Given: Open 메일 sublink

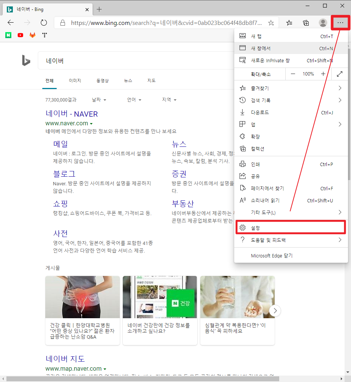Looking at the screenshot, I should pos(60,144).
